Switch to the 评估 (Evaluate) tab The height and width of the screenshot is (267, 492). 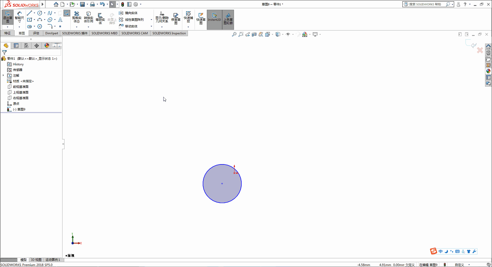tap(36, 33)
